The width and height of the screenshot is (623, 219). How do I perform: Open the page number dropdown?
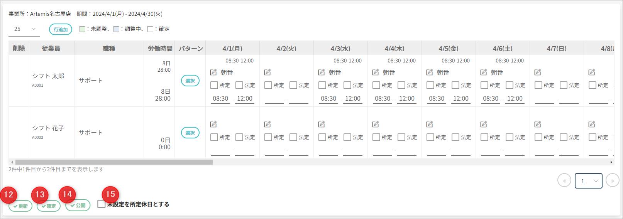pos(588,181)
